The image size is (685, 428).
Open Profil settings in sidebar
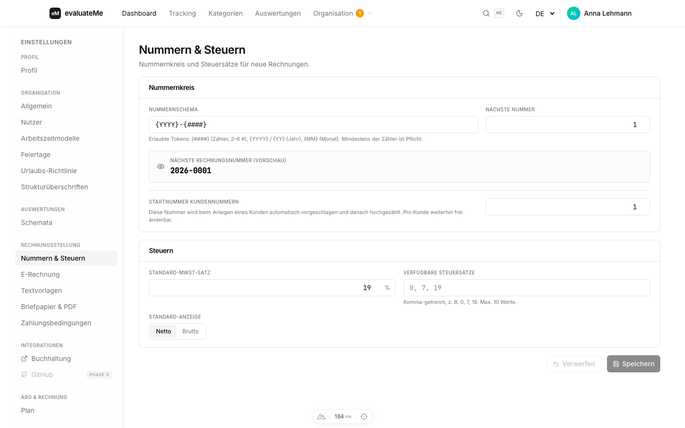(66, 70)
